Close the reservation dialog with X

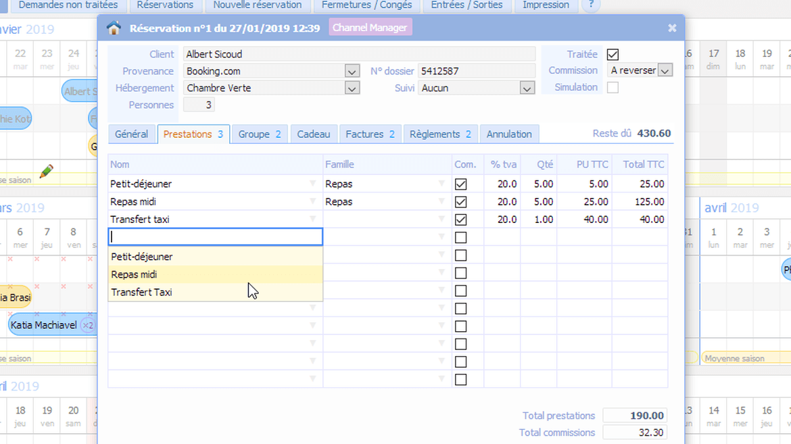click(x=672, y=28)
